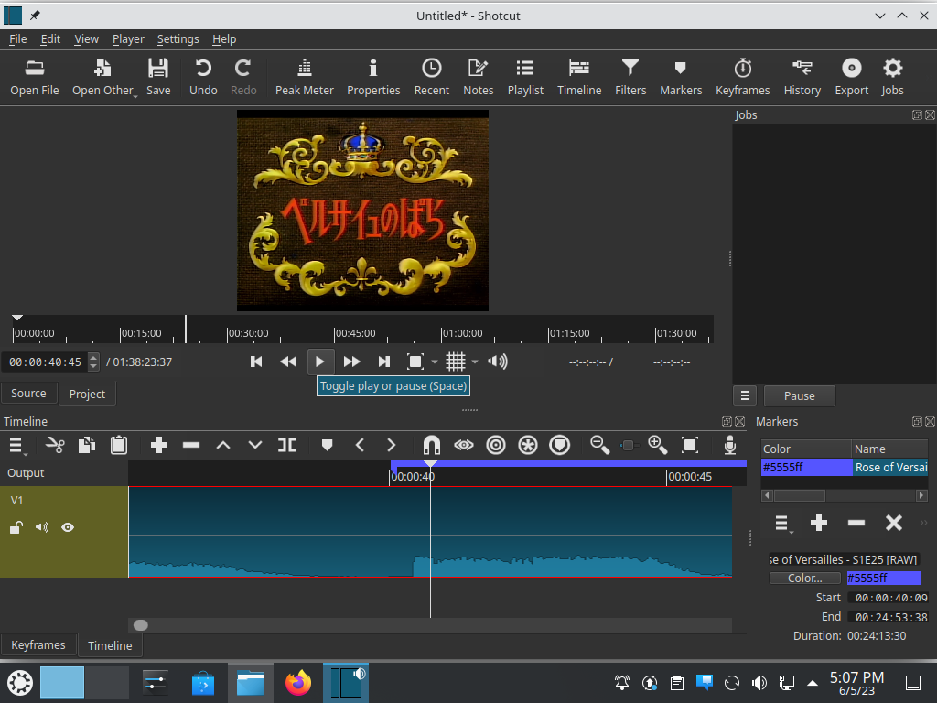Screen dimensions: 937x703
Task: Create a marker from timeline toolbar
Action: pos(327,446)
